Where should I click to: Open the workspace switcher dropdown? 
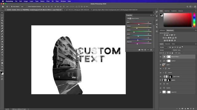click(191, 7)
